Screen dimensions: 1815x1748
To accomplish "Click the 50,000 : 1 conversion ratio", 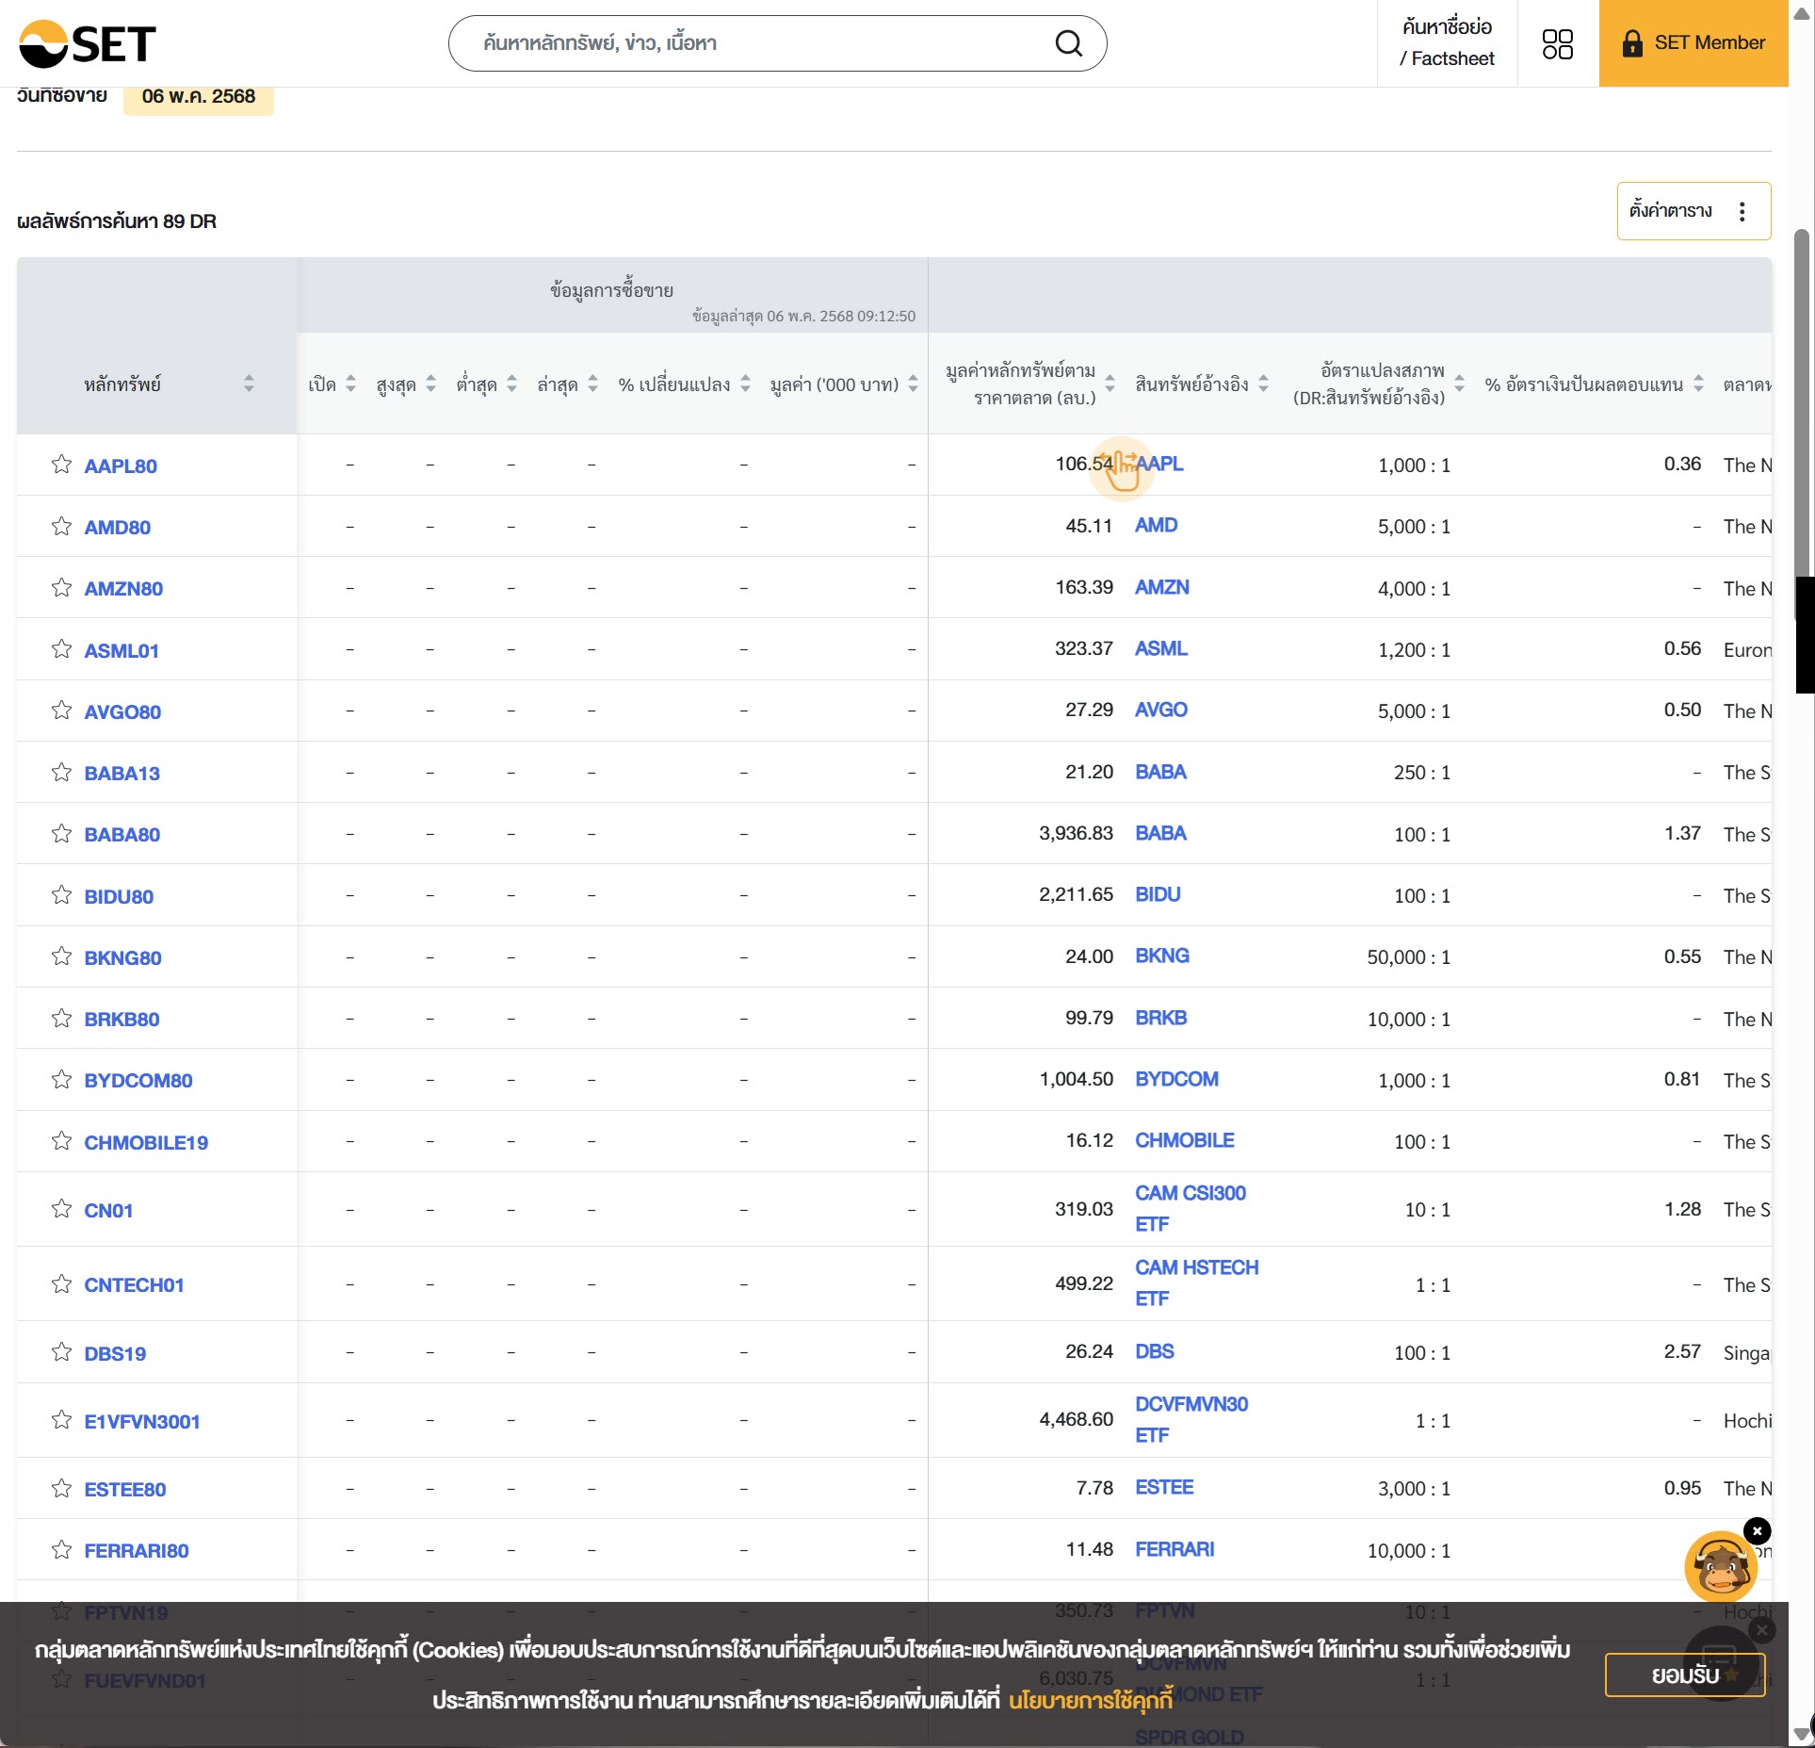I will (x=1408, y=957).
